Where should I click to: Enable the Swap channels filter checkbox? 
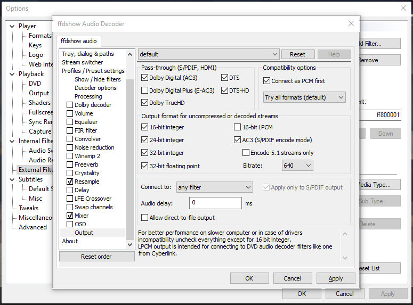pos(70,207)
